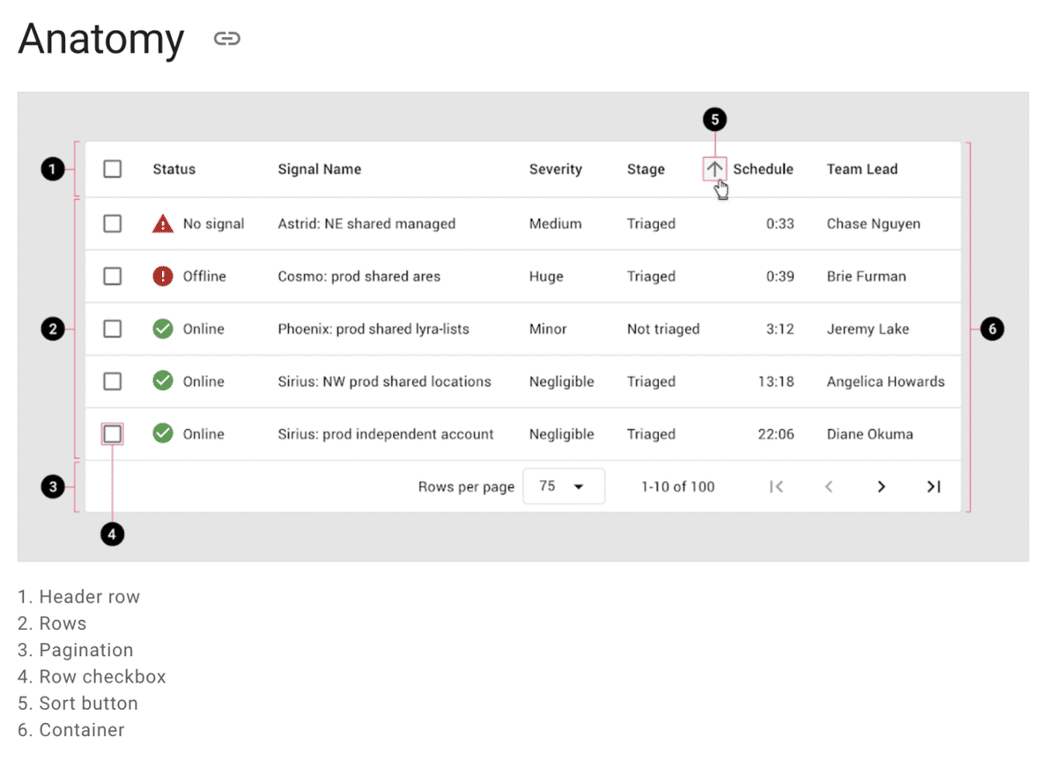Click the '1. Header row' legend item
This screenshot has width=1057, height=760.
(78, 597)
